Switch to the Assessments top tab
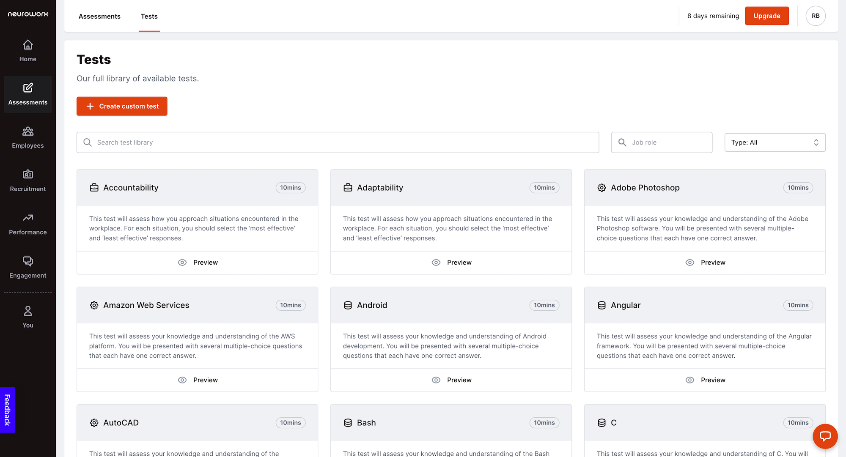The image size is (846, 457). (x=99, y=16)
